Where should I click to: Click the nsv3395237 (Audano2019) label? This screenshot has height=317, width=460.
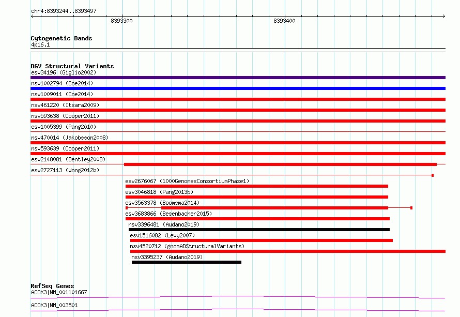coord(167,257)
